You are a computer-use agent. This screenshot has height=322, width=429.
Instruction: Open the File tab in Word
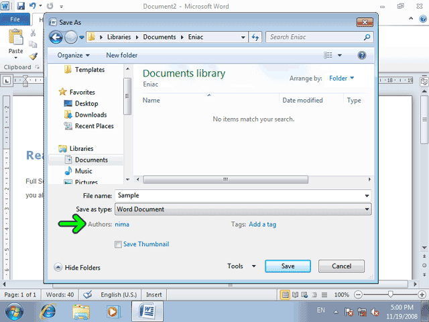15,19
